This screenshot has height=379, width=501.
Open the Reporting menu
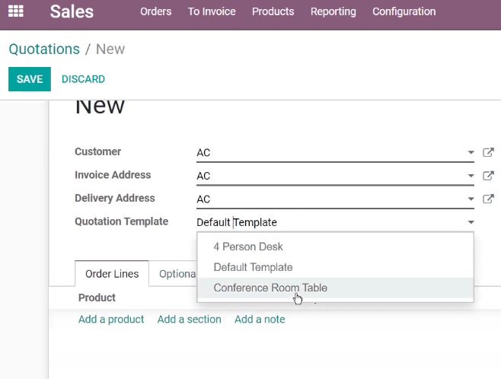[x=333, y=11]
